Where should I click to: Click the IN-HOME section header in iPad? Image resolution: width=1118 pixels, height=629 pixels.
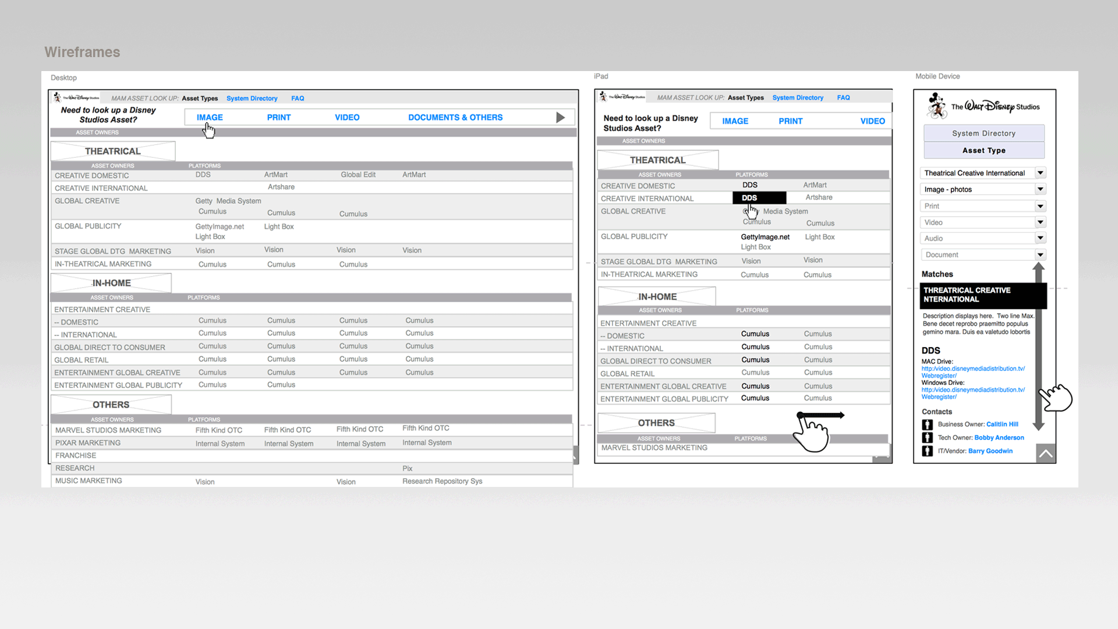coord(657,296)
